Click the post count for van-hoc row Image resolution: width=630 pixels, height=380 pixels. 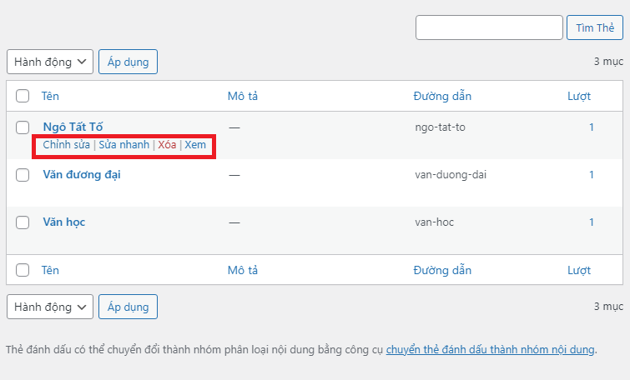pyautogui.click(x=592, y=222)
